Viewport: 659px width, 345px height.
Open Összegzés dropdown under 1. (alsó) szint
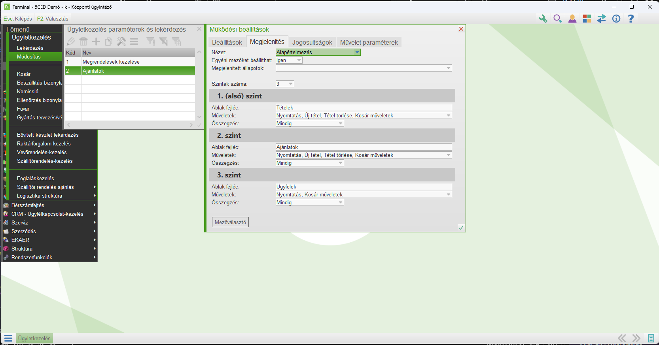[x=341, y=123]
